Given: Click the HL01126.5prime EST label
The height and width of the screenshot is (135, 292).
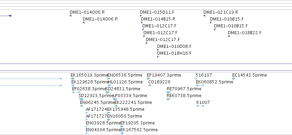Looking at the screenshot, I should pyautogui.click(x=125, y=82).
